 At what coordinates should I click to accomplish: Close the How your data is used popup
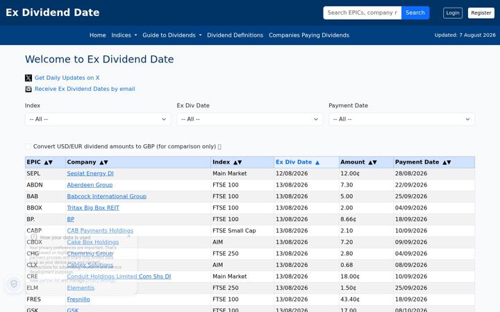point(129,236)
